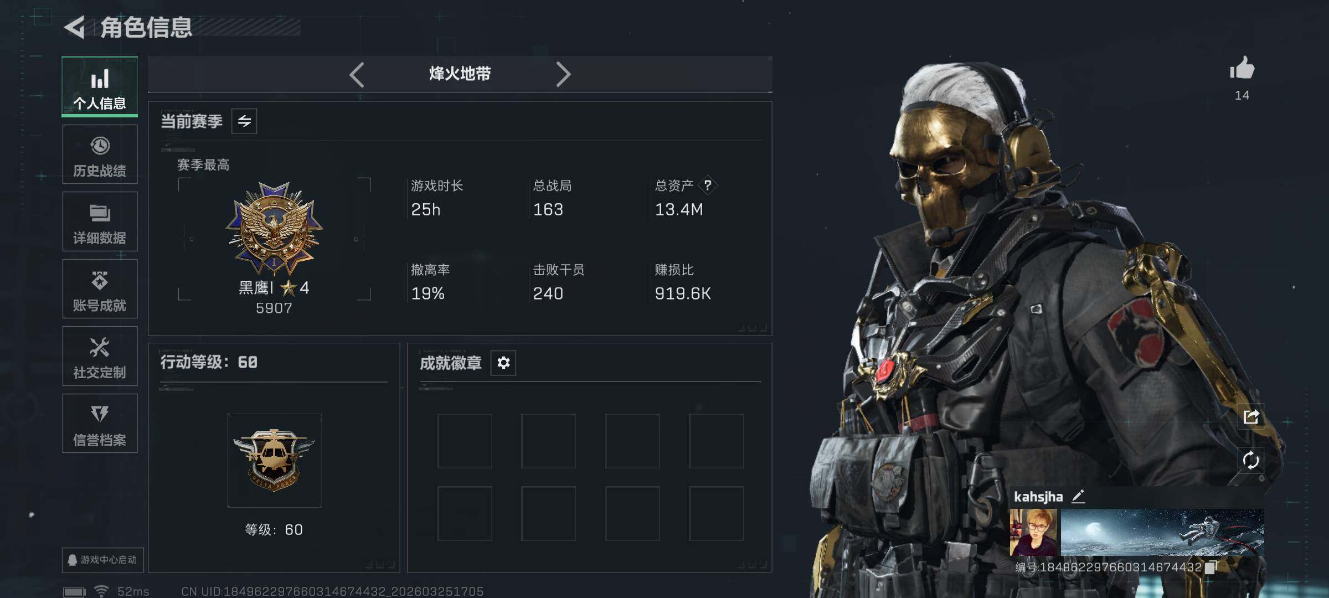Edit the nickname kahsjha with pencil icon

(x=1078, y=496)
